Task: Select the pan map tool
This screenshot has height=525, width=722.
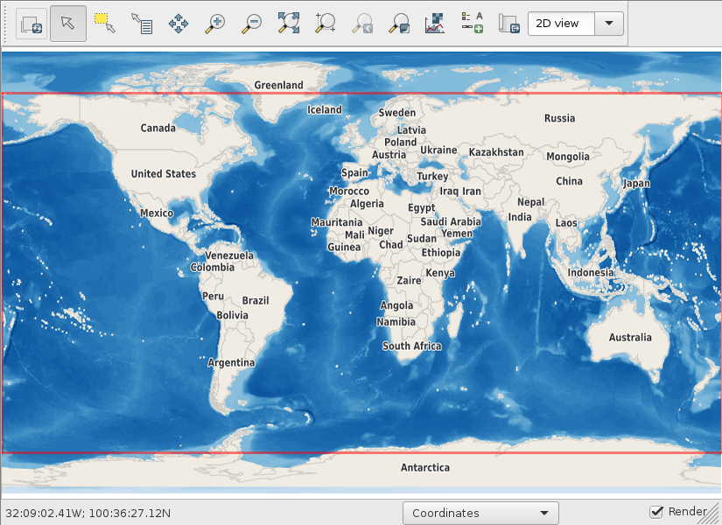Action: tap(179, 24)
